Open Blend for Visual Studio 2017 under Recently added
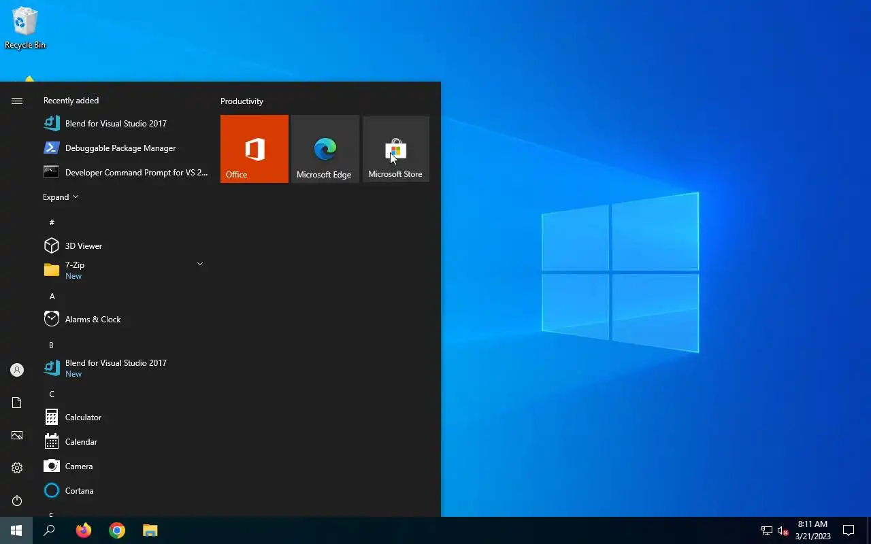 125,123
